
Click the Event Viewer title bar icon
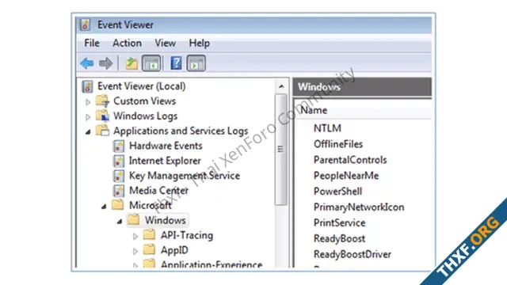(x=86, y=25)
